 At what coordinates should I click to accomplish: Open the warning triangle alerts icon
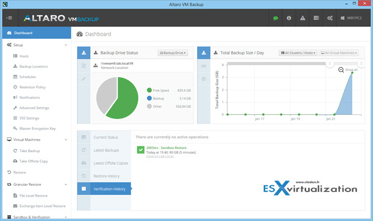tap(303, 18)
